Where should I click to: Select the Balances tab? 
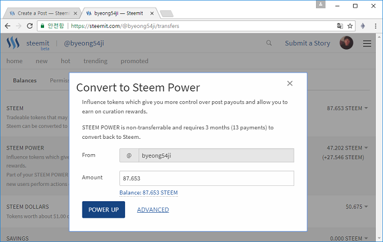coord(25,80)
